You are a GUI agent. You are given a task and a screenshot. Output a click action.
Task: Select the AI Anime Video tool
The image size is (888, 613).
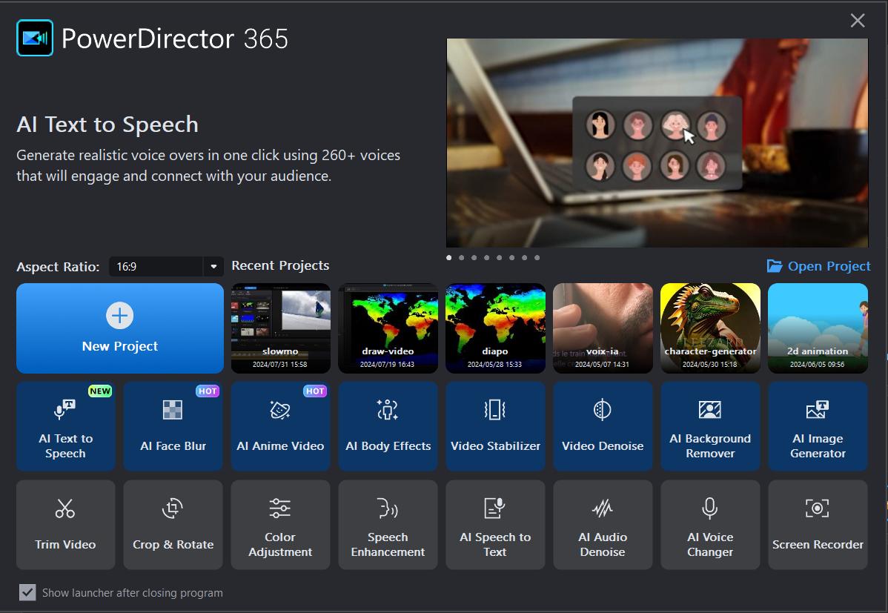pos(280,426)
